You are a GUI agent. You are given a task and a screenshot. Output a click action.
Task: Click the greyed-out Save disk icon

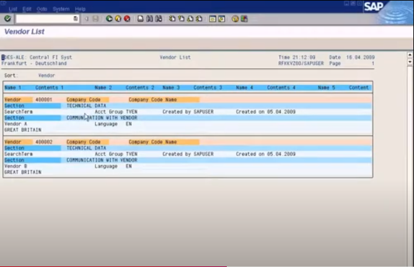point(95,19)
